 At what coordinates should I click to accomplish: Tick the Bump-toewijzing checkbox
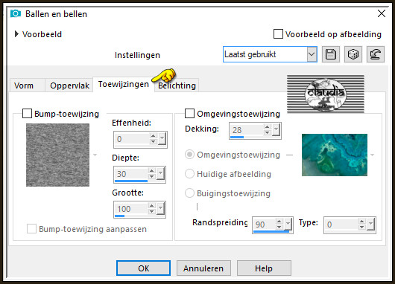coord(28,113)
